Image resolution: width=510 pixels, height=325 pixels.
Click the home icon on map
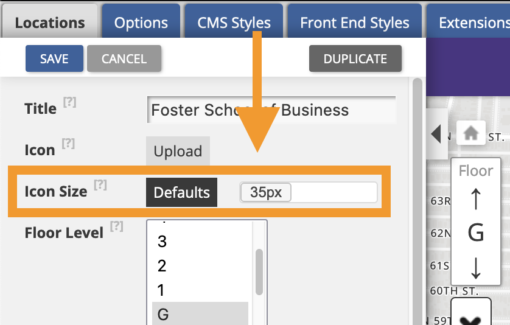(470, 133)
